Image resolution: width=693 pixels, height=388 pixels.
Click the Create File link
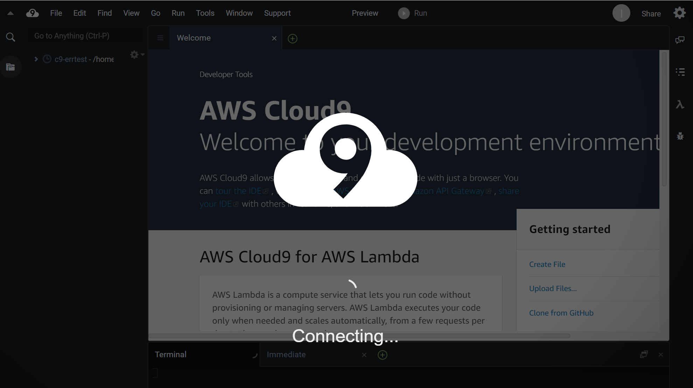click(x=547, y=264)
